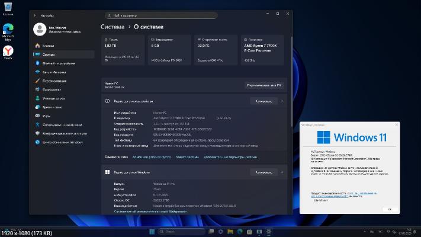
Task: Click the Settings search field
Action: [x=160, y=15]
